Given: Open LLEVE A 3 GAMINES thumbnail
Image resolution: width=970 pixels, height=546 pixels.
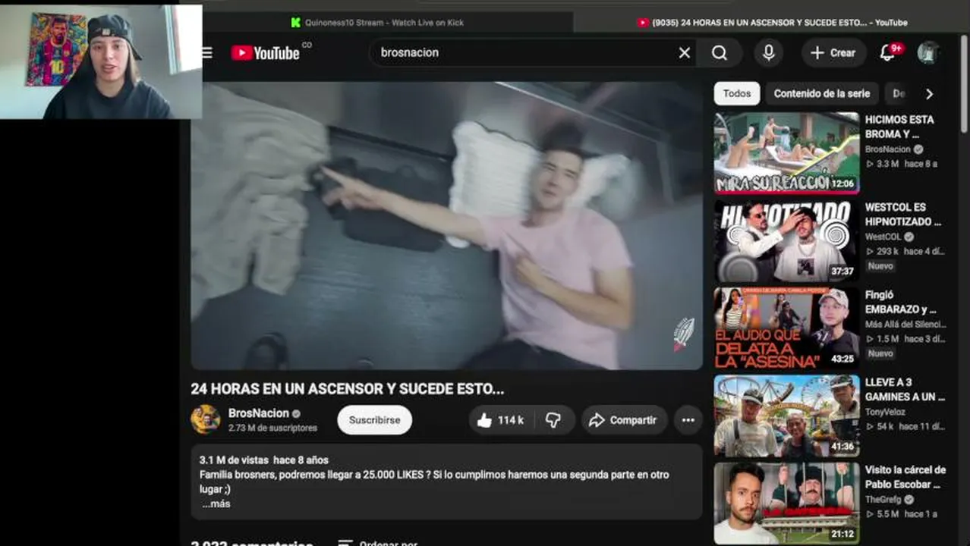Looking at the screenshot, I should coord(786,416).
